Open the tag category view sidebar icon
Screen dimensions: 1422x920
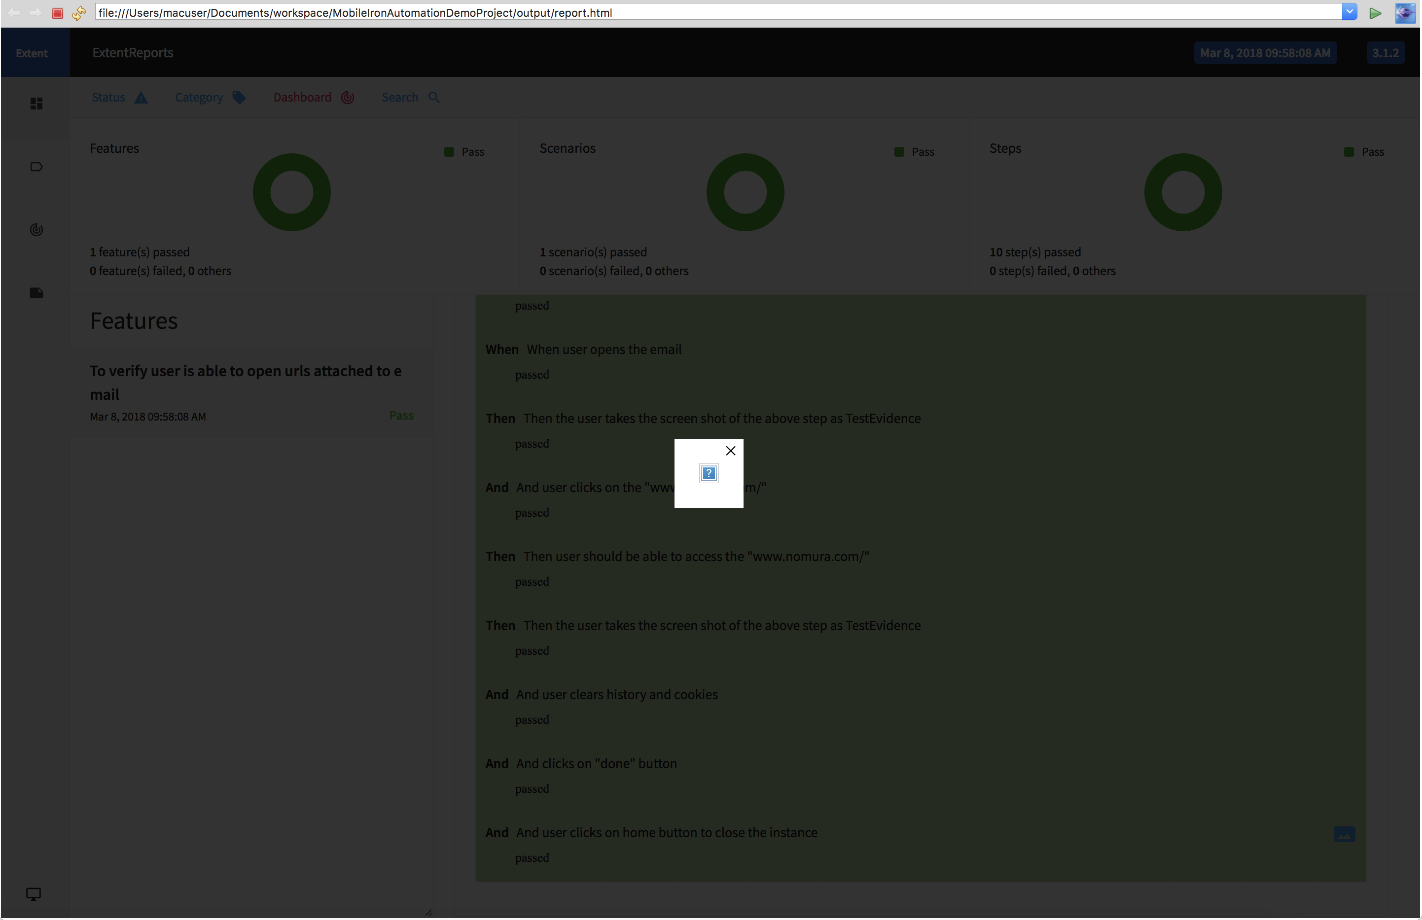(36, 167)
